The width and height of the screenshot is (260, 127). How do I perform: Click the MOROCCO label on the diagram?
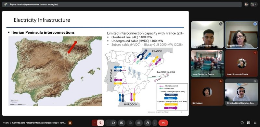click(131, 105)
